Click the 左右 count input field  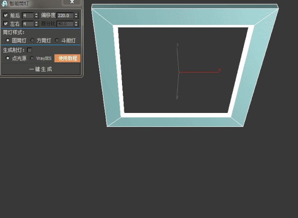28,24
